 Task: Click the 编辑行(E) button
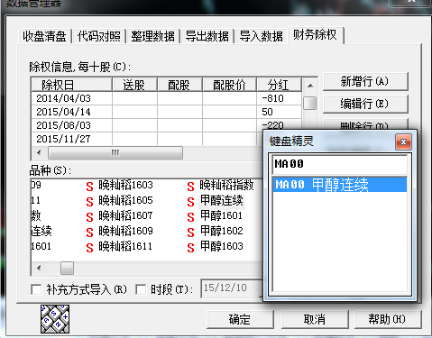pos(365,104)
